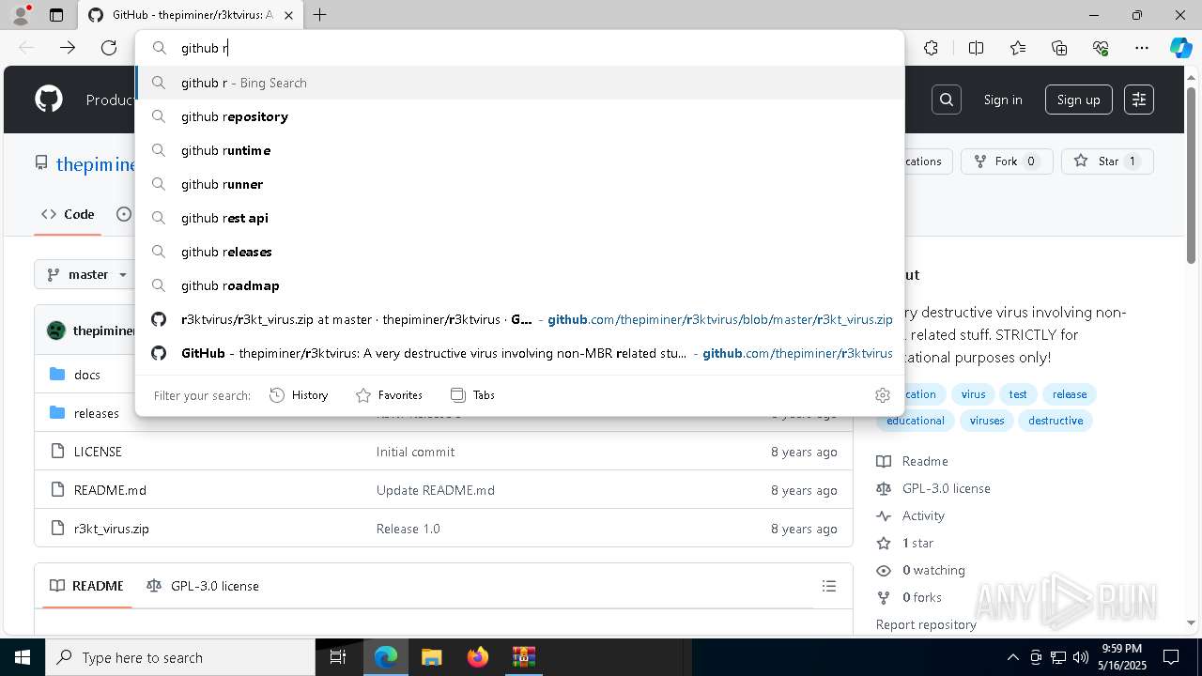Click the Sign up button
The height and width of the screenshot is (676, 1202).
coord(1078,100)
